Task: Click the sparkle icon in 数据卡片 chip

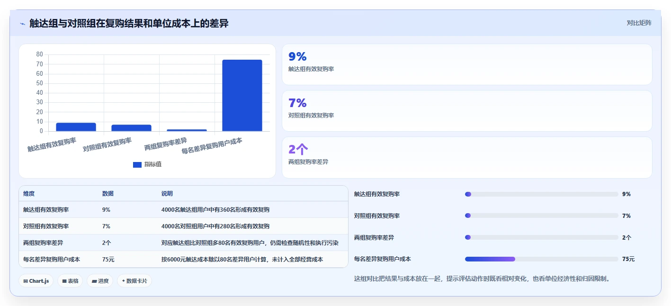Action: [x=123, y=281]
